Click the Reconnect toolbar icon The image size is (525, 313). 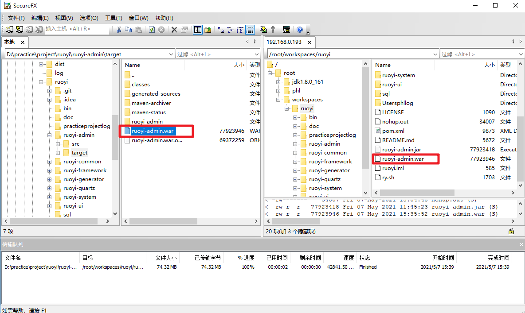pos(29,29)
